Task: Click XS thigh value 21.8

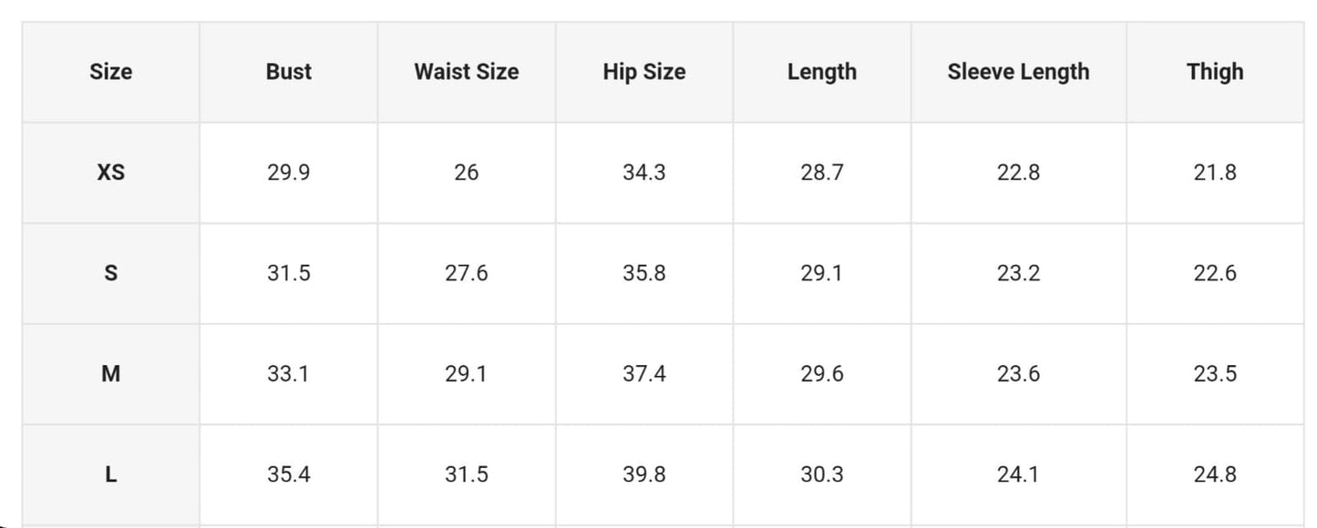Action: click(x=1215, y=172)
